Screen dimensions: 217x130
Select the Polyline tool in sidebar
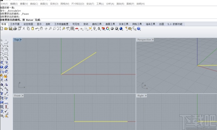[2, 45]
